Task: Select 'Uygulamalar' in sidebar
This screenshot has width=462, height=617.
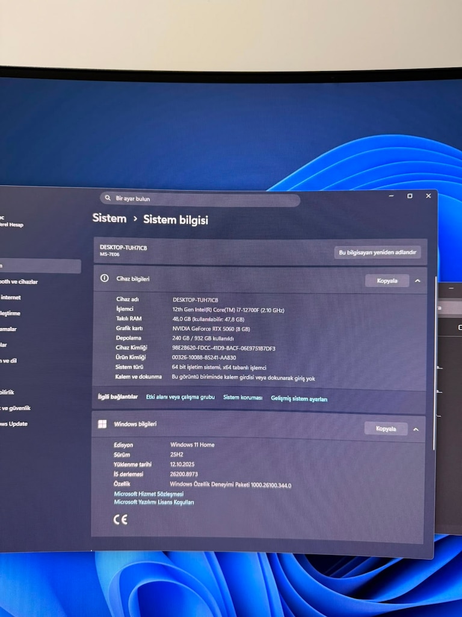Action: (x=8, y=329)
